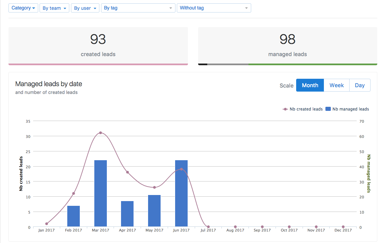Select the Feb 2017 blue bar
This screenshot has width=380, height=243.
(x=73, y=216)
